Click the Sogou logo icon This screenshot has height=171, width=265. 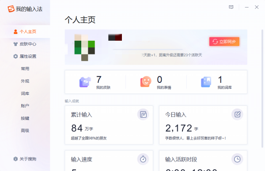11,9
